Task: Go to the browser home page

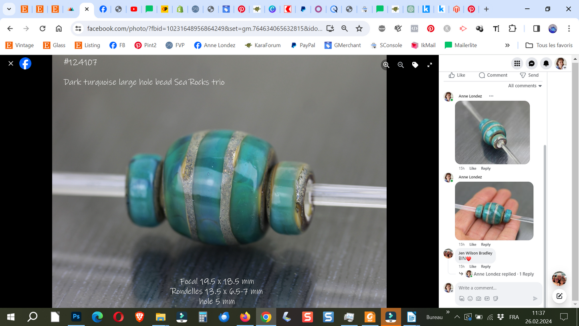Action: point(59,28)
